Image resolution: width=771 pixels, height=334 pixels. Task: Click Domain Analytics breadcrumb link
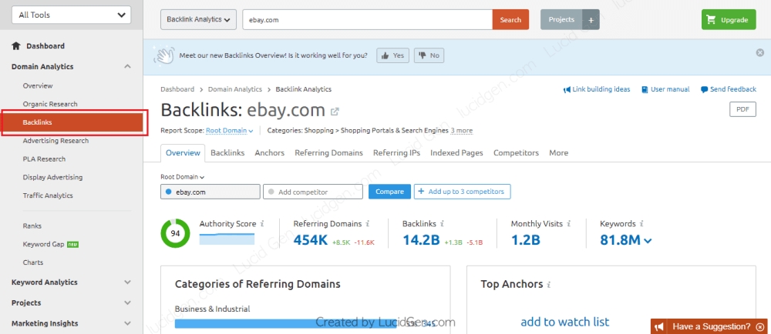(x=235, y=89)
